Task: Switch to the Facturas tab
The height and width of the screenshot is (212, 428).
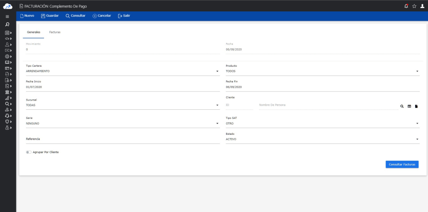Action: coord(55,32)
